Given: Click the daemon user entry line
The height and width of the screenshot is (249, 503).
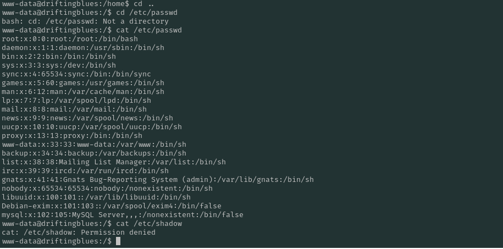Looking at the screenshot, I should coord(83,48).
